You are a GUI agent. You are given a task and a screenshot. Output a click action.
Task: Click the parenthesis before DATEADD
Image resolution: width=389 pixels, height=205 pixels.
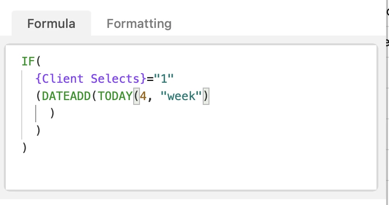(x=38, y=96)
